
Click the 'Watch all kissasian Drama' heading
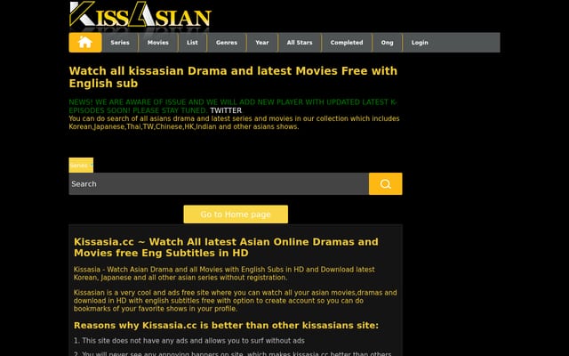tap(233, 77)
